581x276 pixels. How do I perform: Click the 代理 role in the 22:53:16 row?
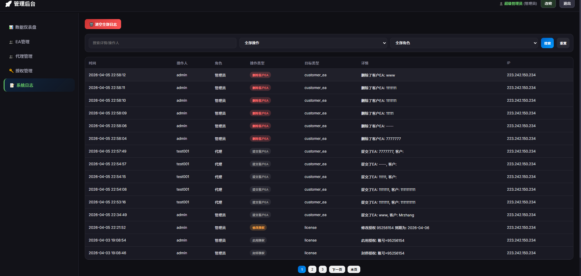coord(218,202)
